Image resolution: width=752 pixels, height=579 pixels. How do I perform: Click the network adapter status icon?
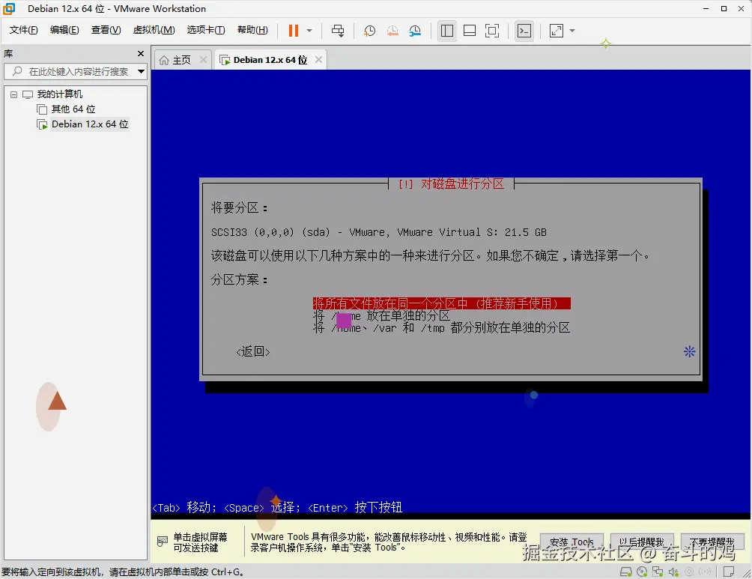click(x=658, y=572)
